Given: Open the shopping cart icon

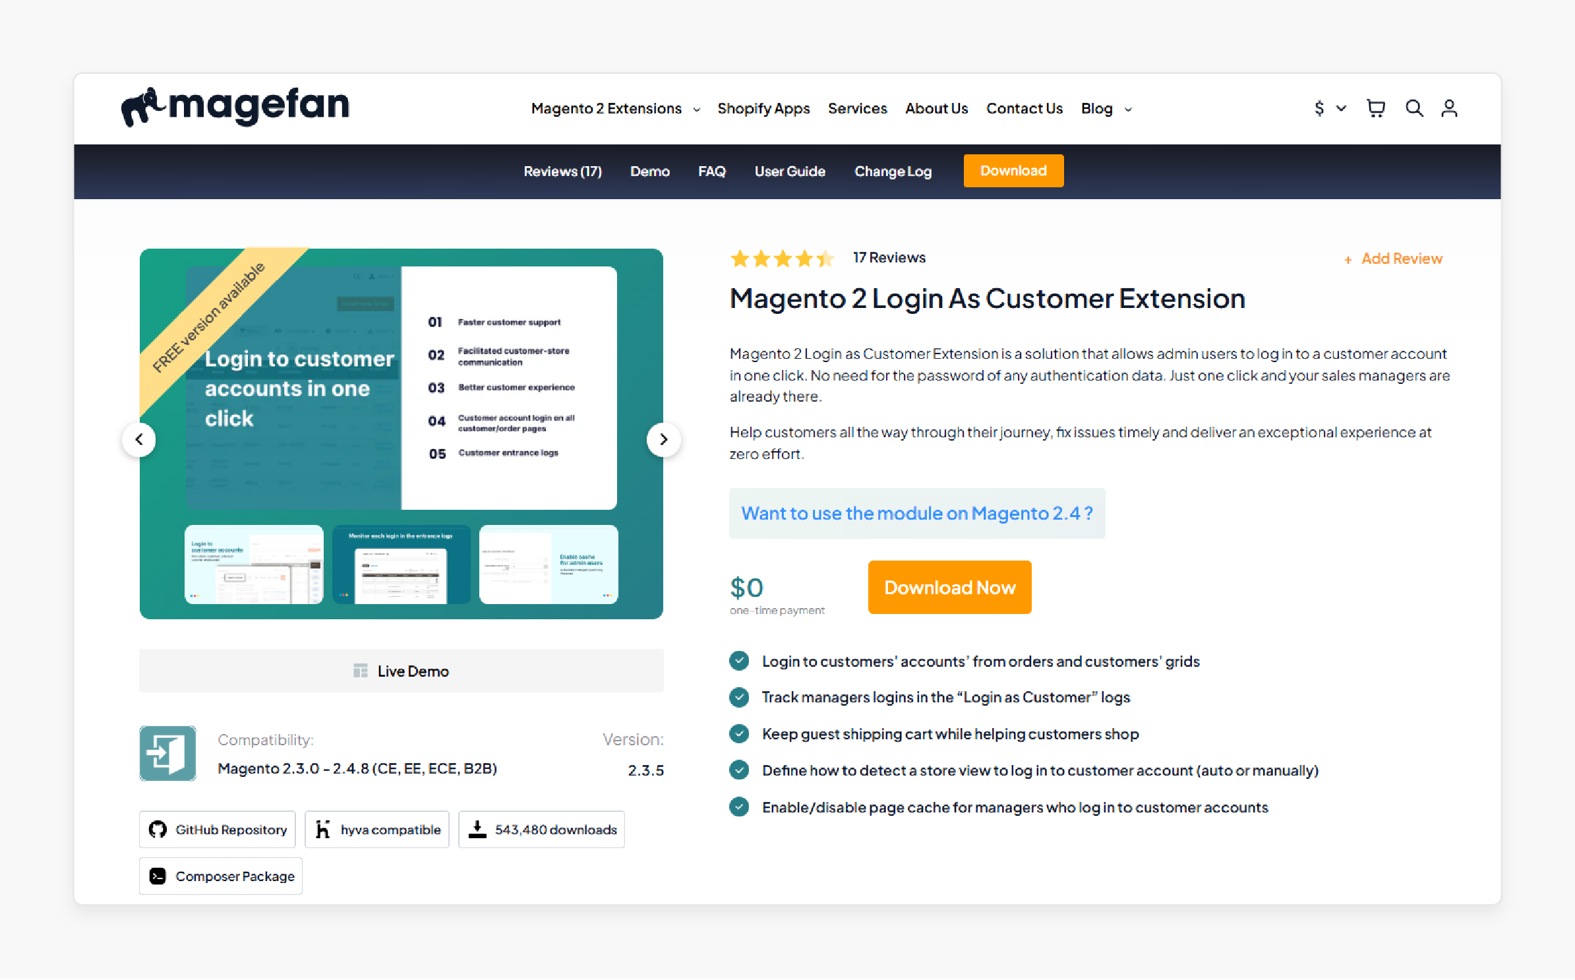Looking at the screenshot, I should 1375,108.
